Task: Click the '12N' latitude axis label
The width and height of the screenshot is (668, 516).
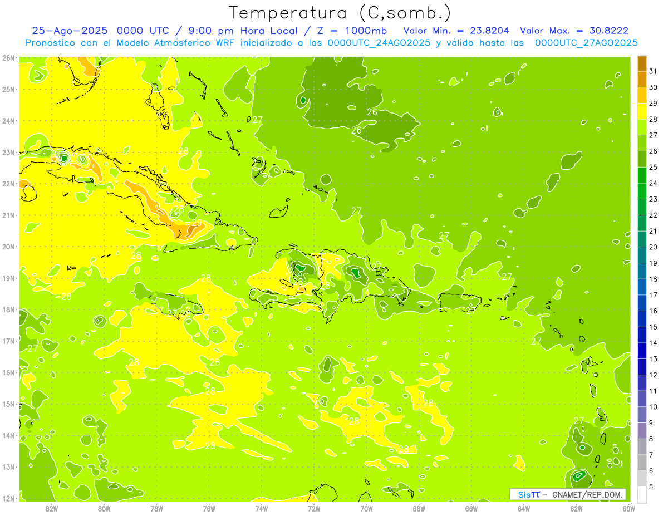Action: click(x=8, y=498)
